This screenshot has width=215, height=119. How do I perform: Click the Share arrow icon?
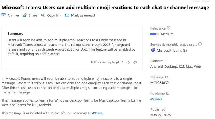tap(24, 15)
